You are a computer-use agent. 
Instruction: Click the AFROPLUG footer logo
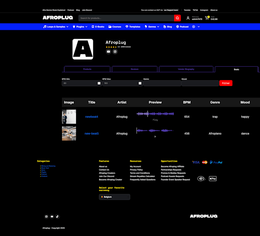204,216
